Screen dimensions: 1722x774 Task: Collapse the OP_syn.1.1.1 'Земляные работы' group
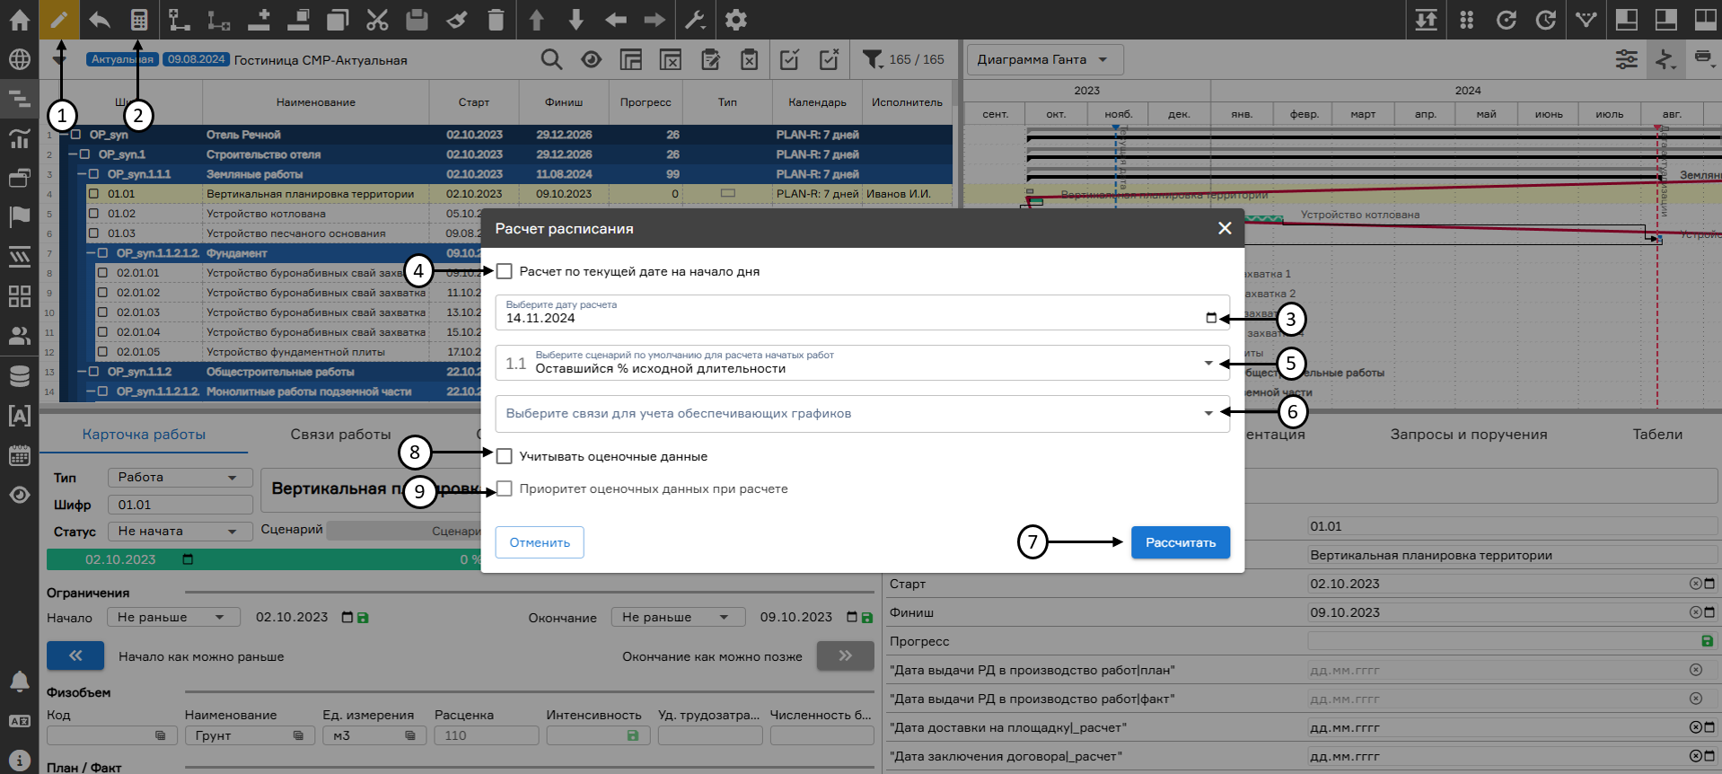point(81,174)
